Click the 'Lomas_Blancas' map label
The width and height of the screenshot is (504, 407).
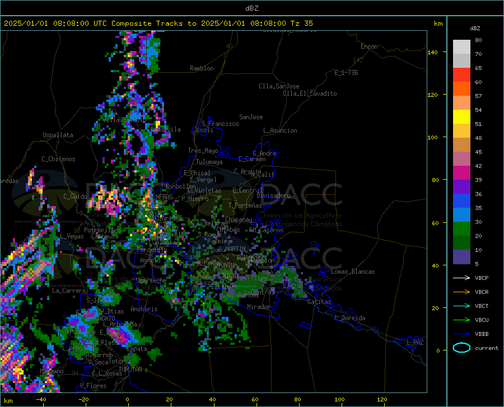(353, 272)
